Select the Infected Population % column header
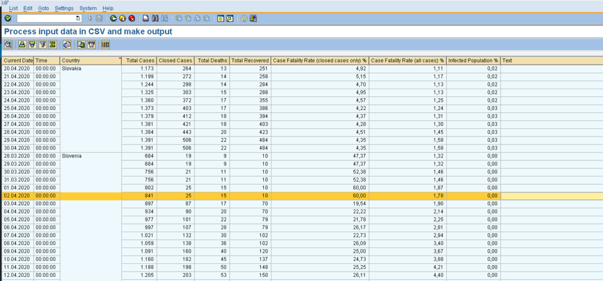This screenshot has width=603, height=281. point(473,61)
